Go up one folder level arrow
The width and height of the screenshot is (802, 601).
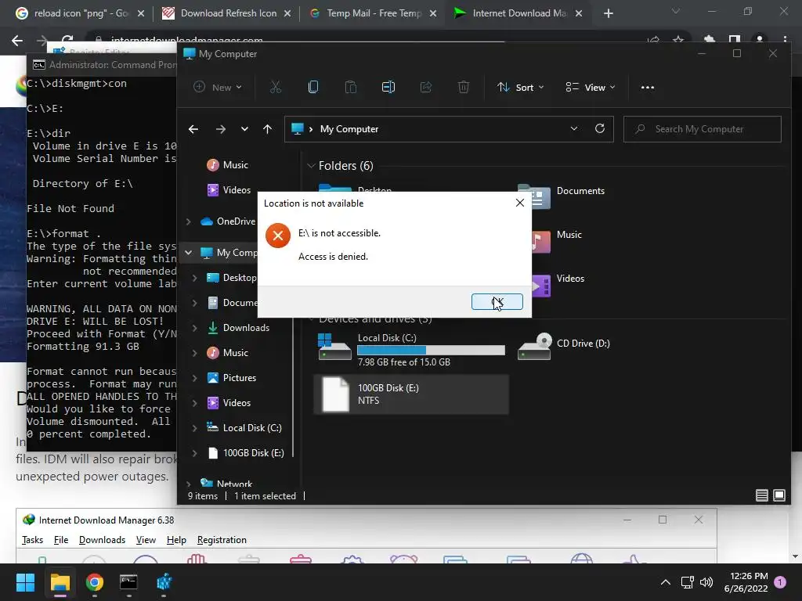(x=268, y=129)
